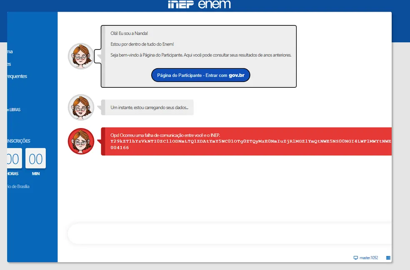Open the sidebar item ending in 'es'
The image size is (410, 270).
pyautogui.click(x=9, y=64)
